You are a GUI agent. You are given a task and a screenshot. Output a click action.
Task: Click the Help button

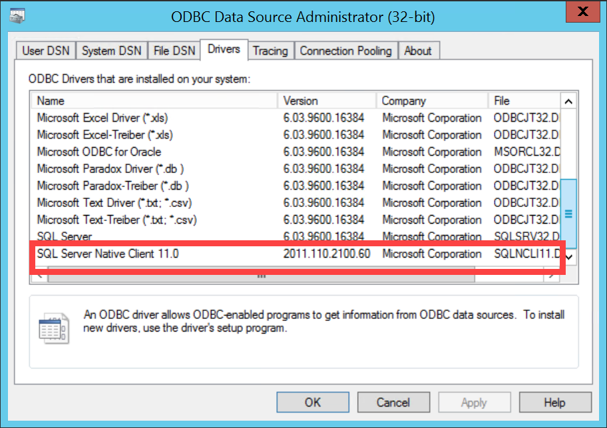[554, 402]
